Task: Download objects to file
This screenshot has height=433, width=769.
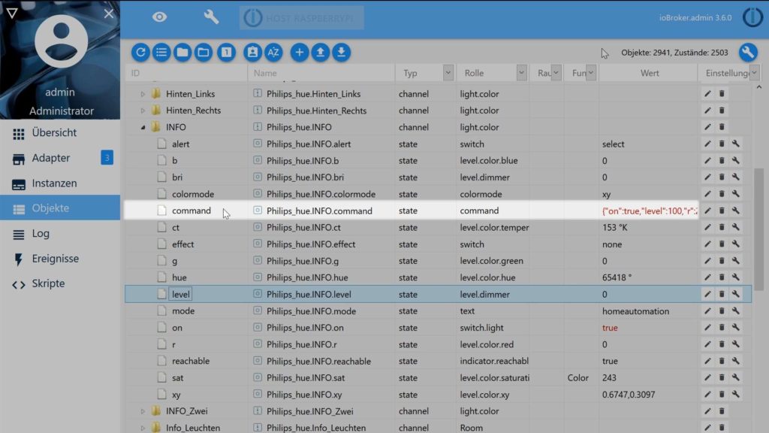Action: (342, 53)
